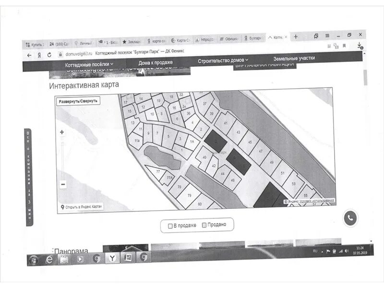Viewport: 384px width, 288px height.
Task: Click the volume speaker tray icon
Action: click(x=347, y=251)
